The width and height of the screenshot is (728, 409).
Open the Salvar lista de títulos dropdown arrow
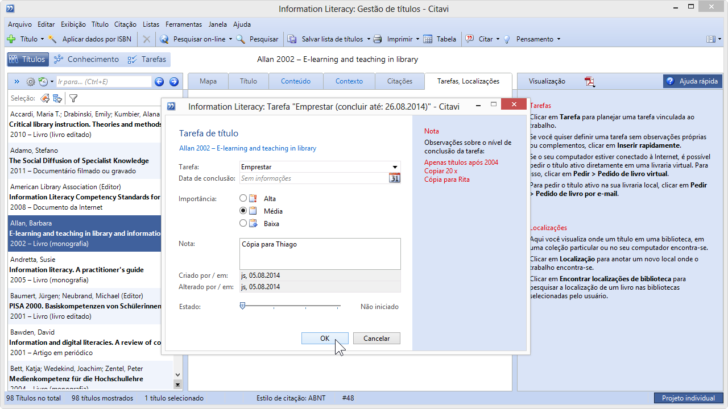(367, 39)
